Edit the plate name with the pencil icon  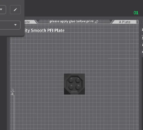pos(96,22)
